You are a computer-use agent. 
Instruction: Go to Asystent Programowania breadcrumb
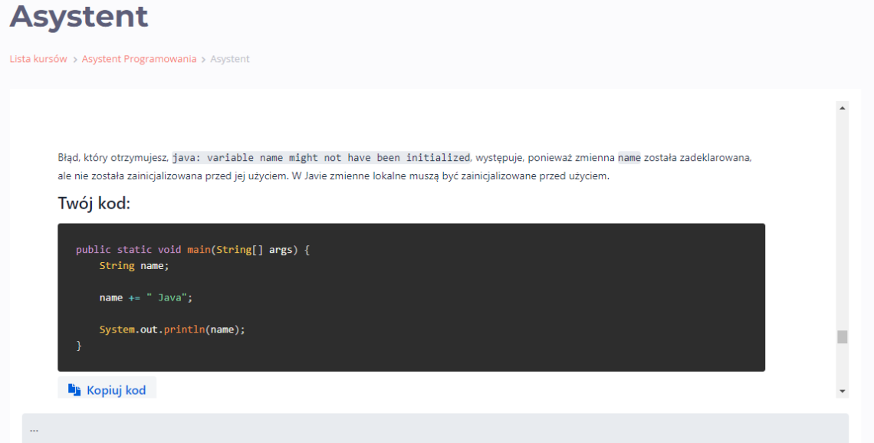pos(139,59)
